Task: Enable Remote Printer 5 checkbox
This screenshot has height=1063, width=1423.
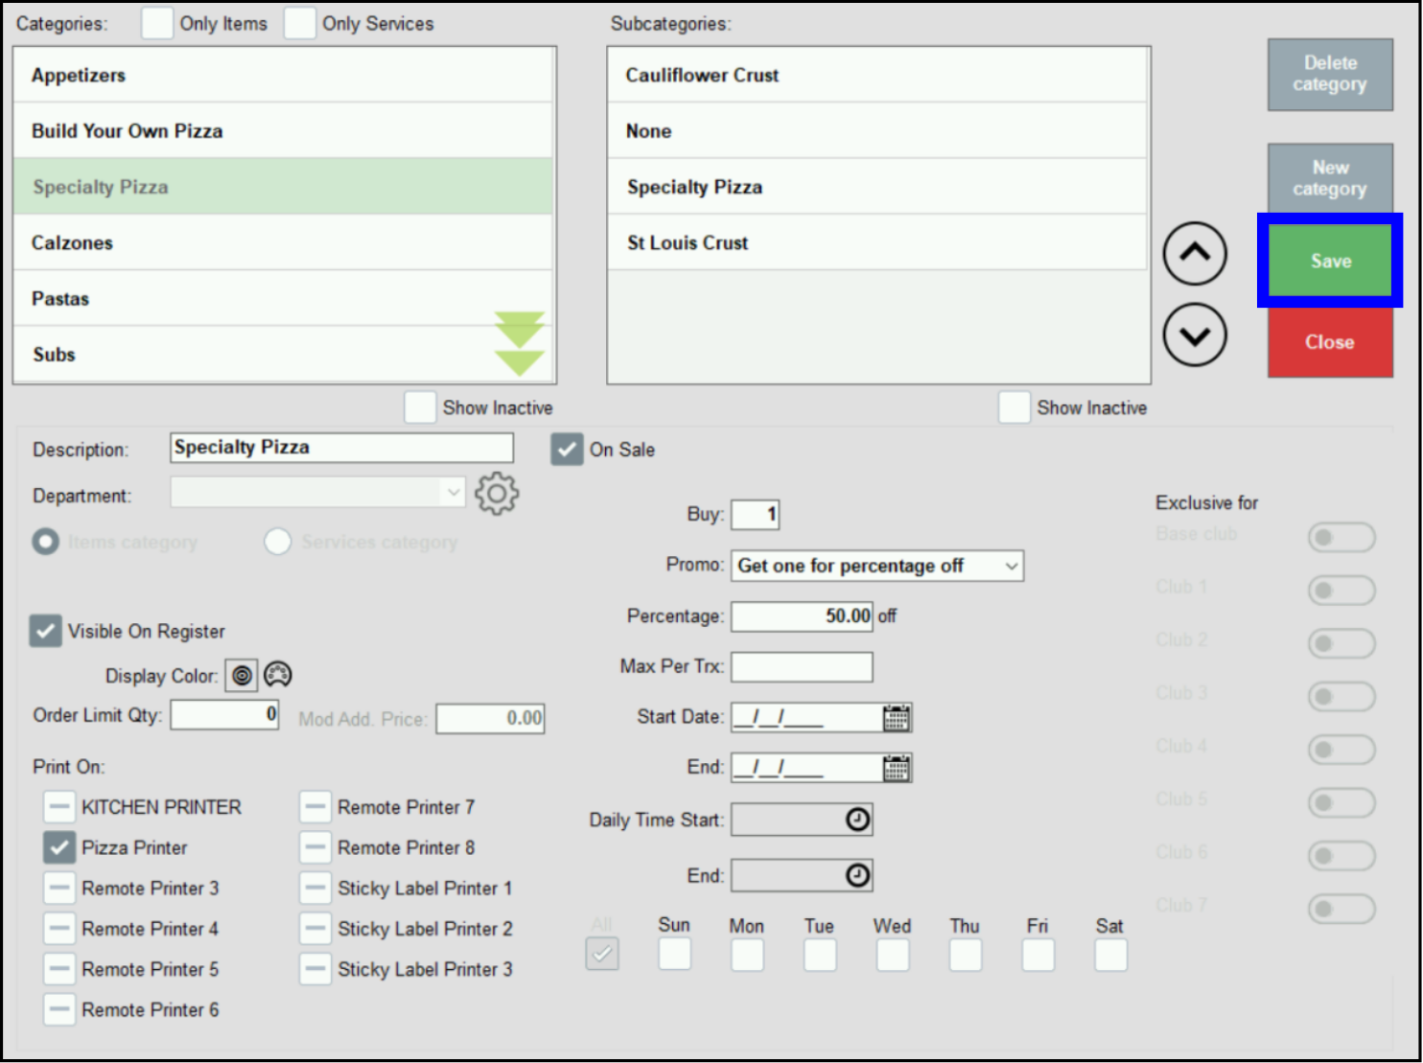Action: (59, 969)
